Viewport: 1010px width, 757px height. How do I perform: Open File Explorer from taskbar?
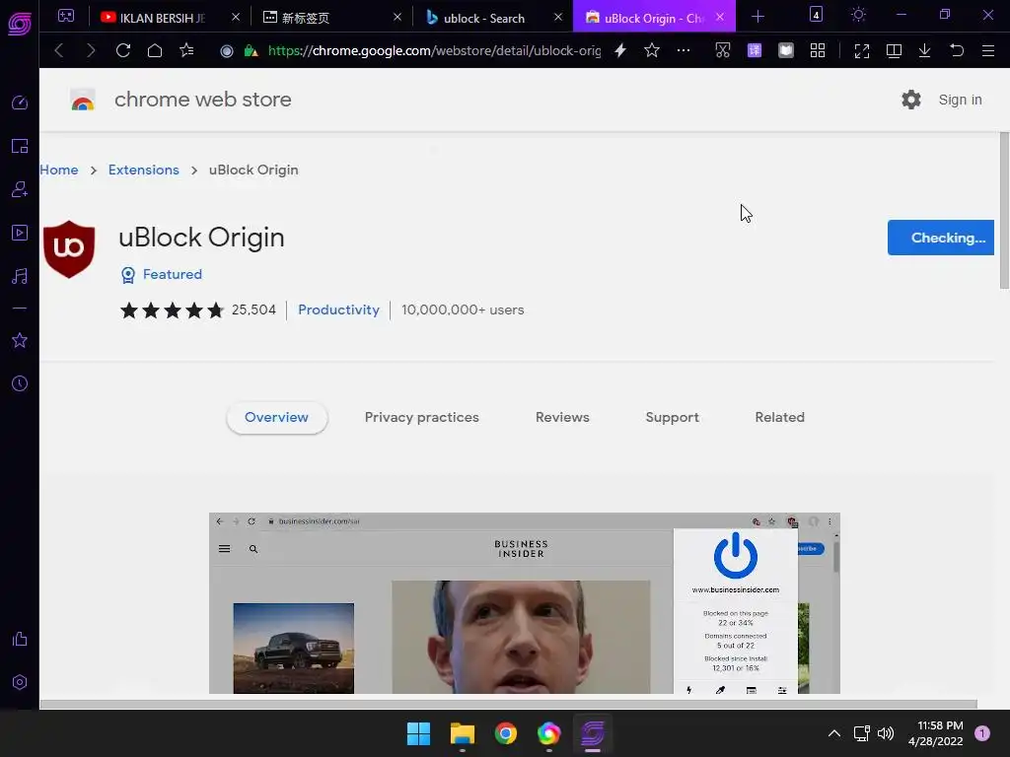[x=463, y=733]
